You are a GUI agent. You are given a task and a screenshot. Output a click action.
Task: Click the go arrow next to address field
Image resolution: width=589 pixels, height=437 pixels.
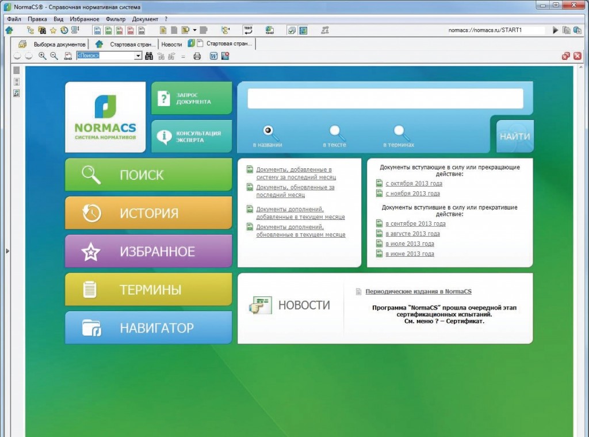click(555, 30)
